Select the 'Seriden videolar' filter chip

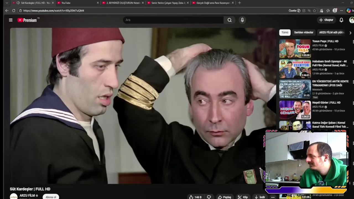tap(304, 32)
